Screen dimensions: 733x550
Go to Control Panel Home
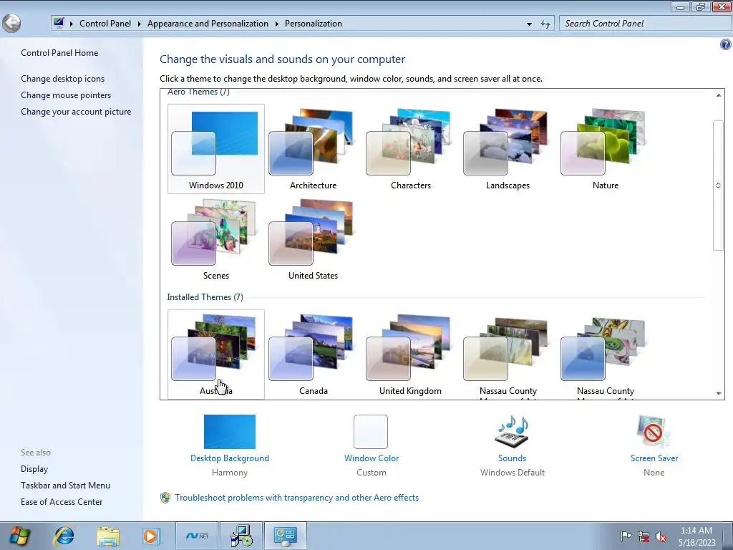[x=59, y=53]
